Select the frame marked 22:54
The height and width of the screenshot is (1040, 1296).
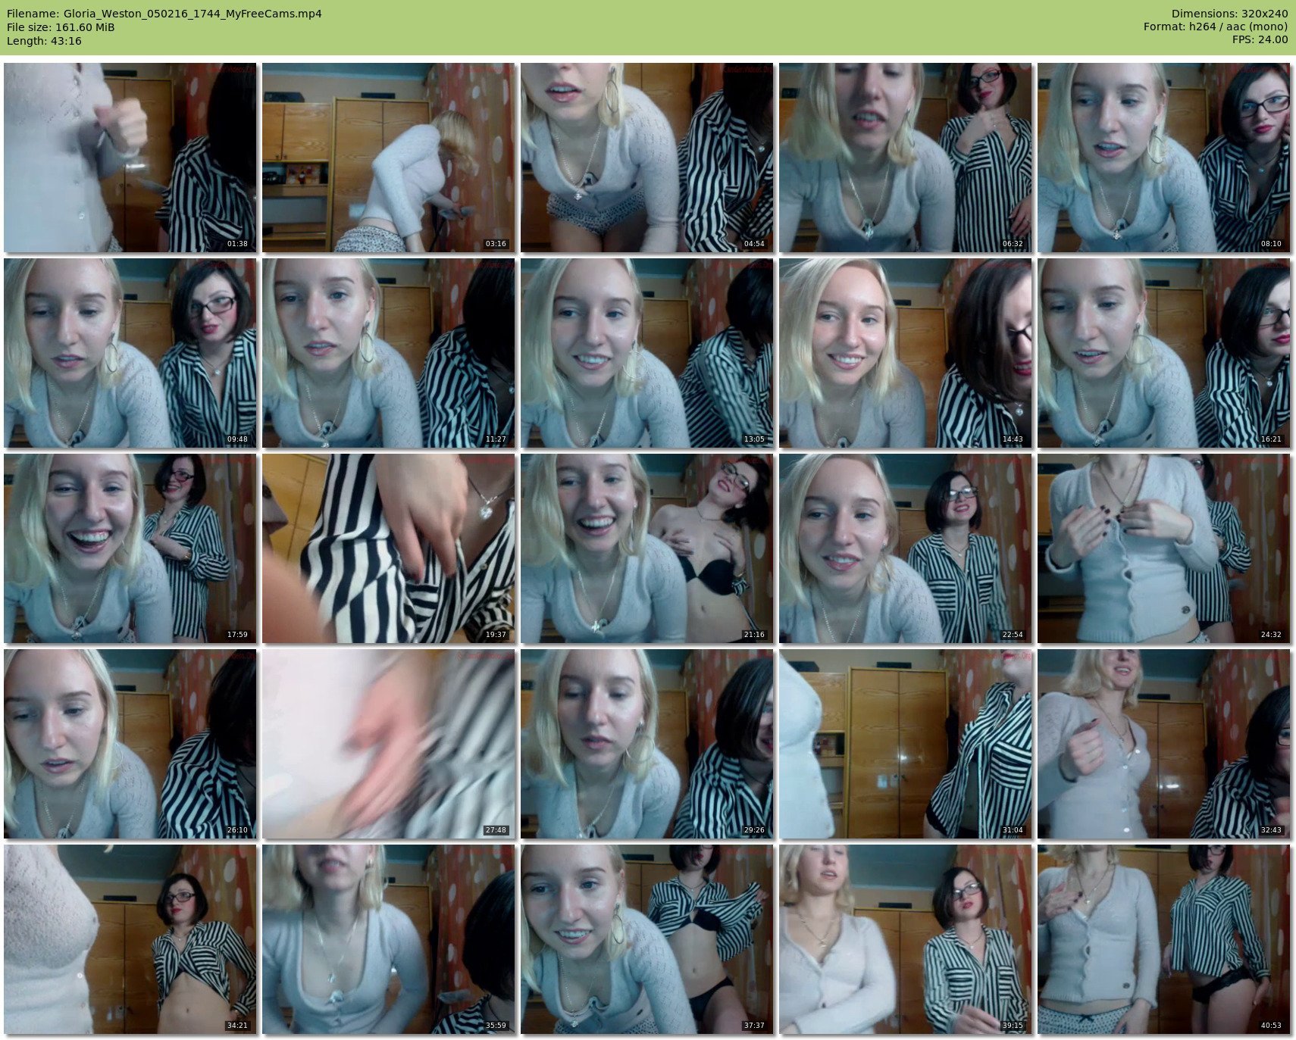[x=906, y=548]
